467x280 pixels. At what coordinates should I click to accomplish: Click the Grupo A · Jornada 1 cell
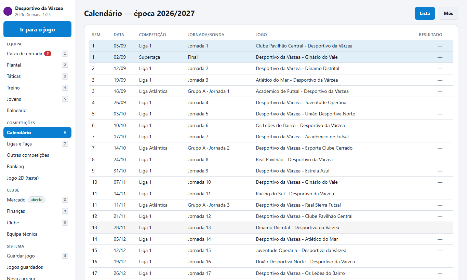pos(209,91)
